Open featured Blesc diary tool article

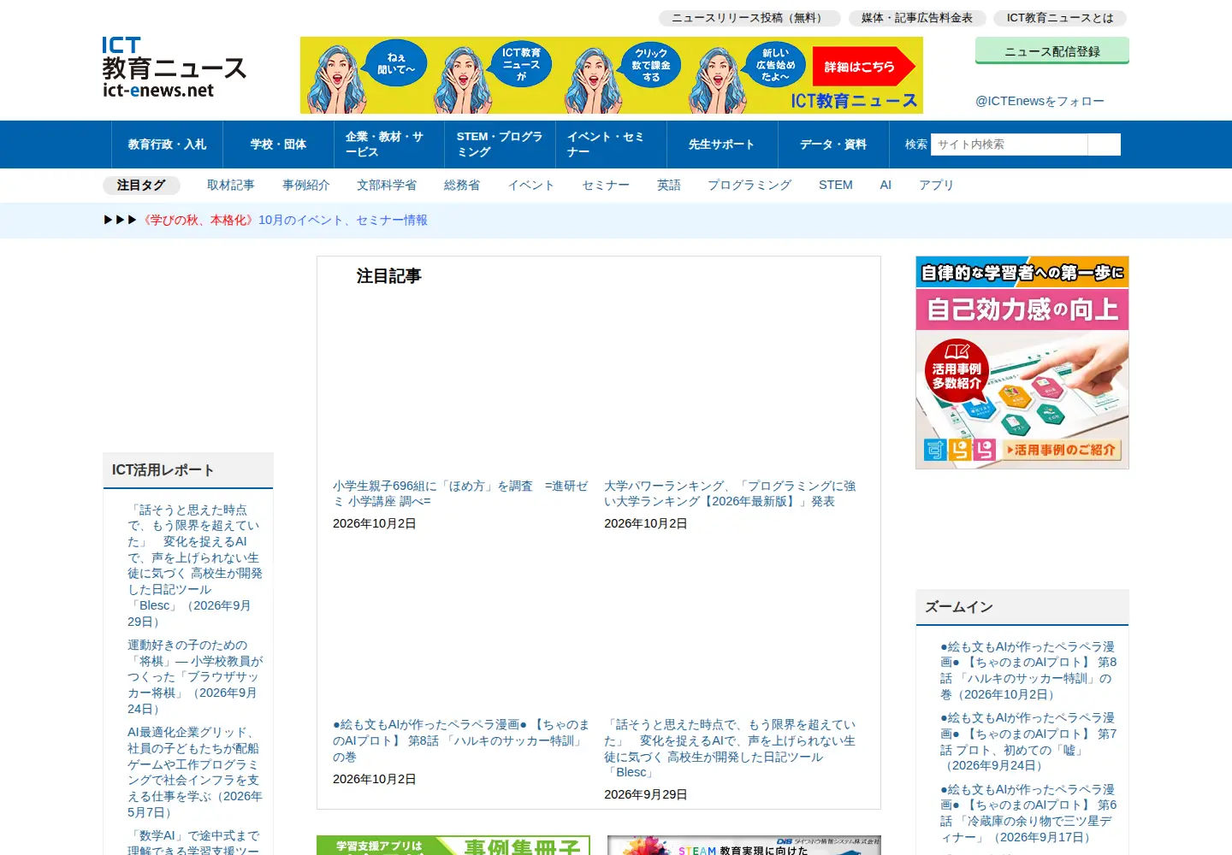[x=730, y=748]
